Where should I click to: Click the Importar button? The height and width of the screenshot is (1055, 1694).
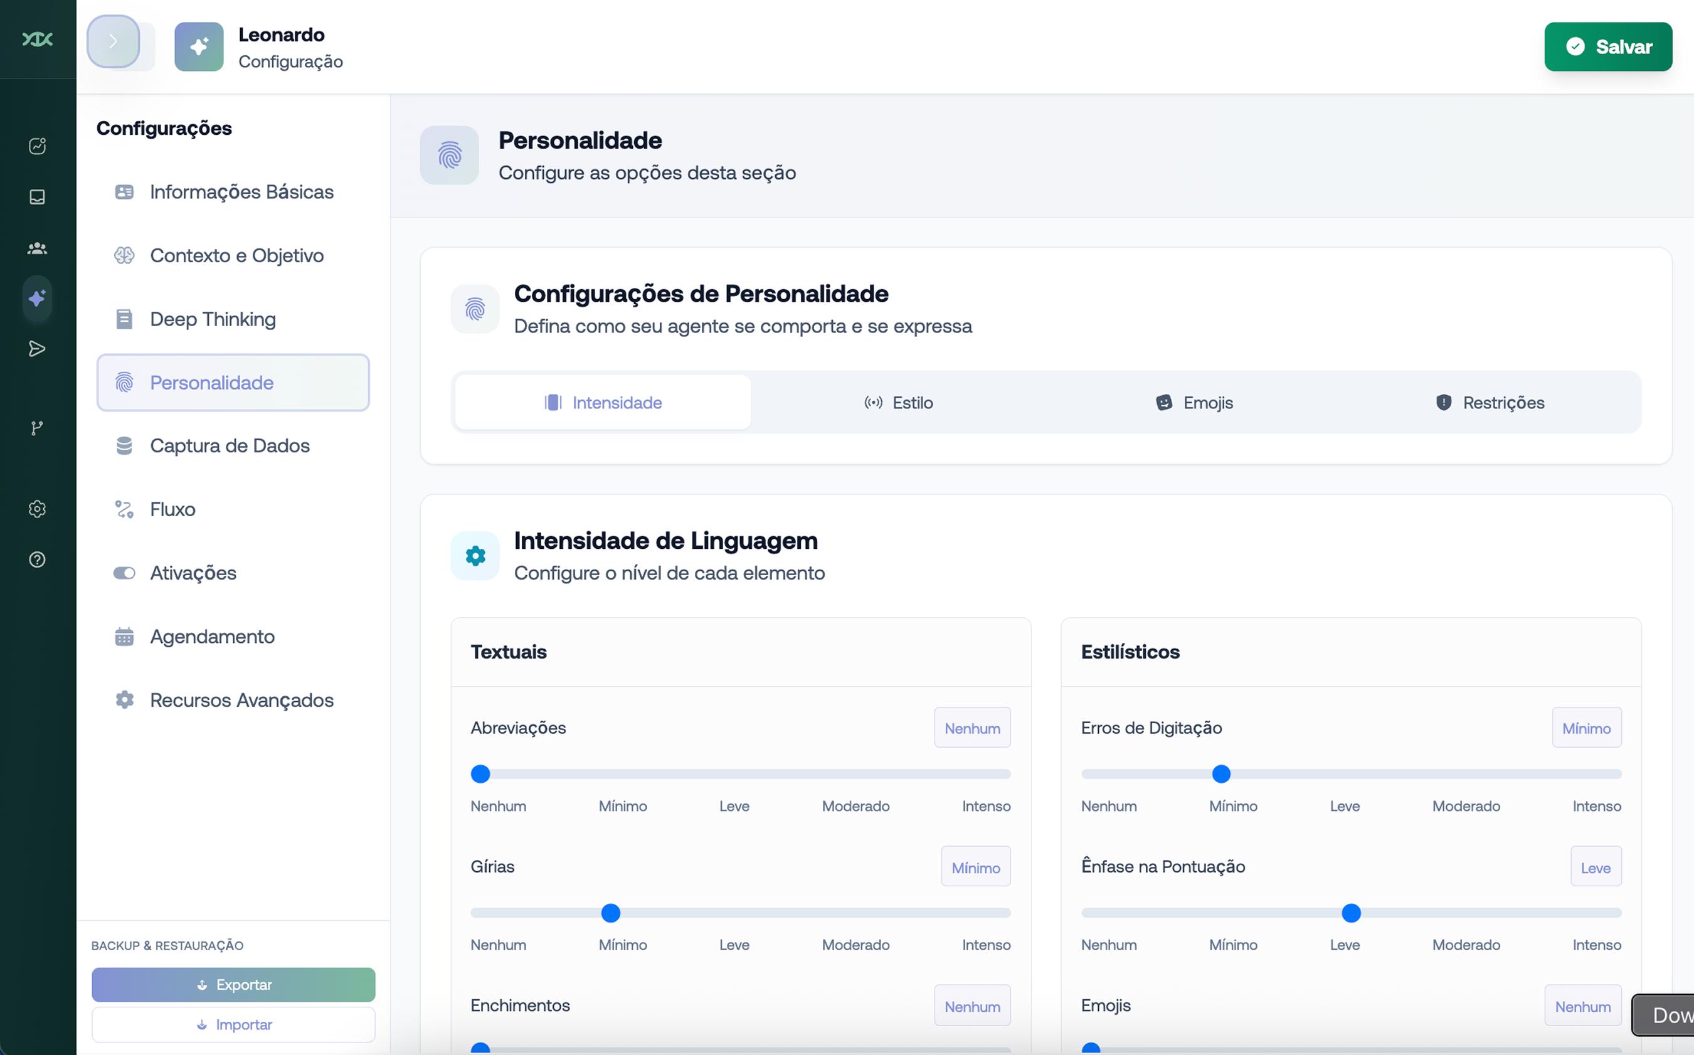click(233, 1024)
